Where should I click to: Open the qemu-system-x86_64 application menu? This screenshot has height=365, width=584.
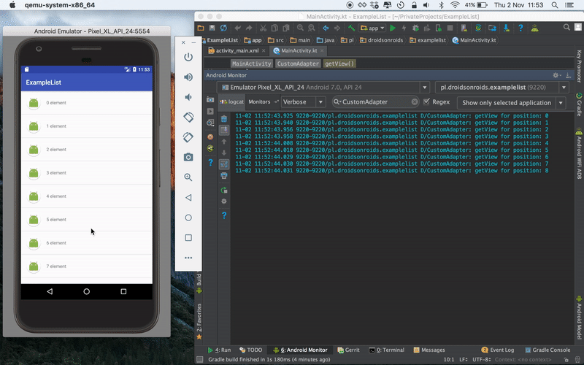click(x=60, y=5)
